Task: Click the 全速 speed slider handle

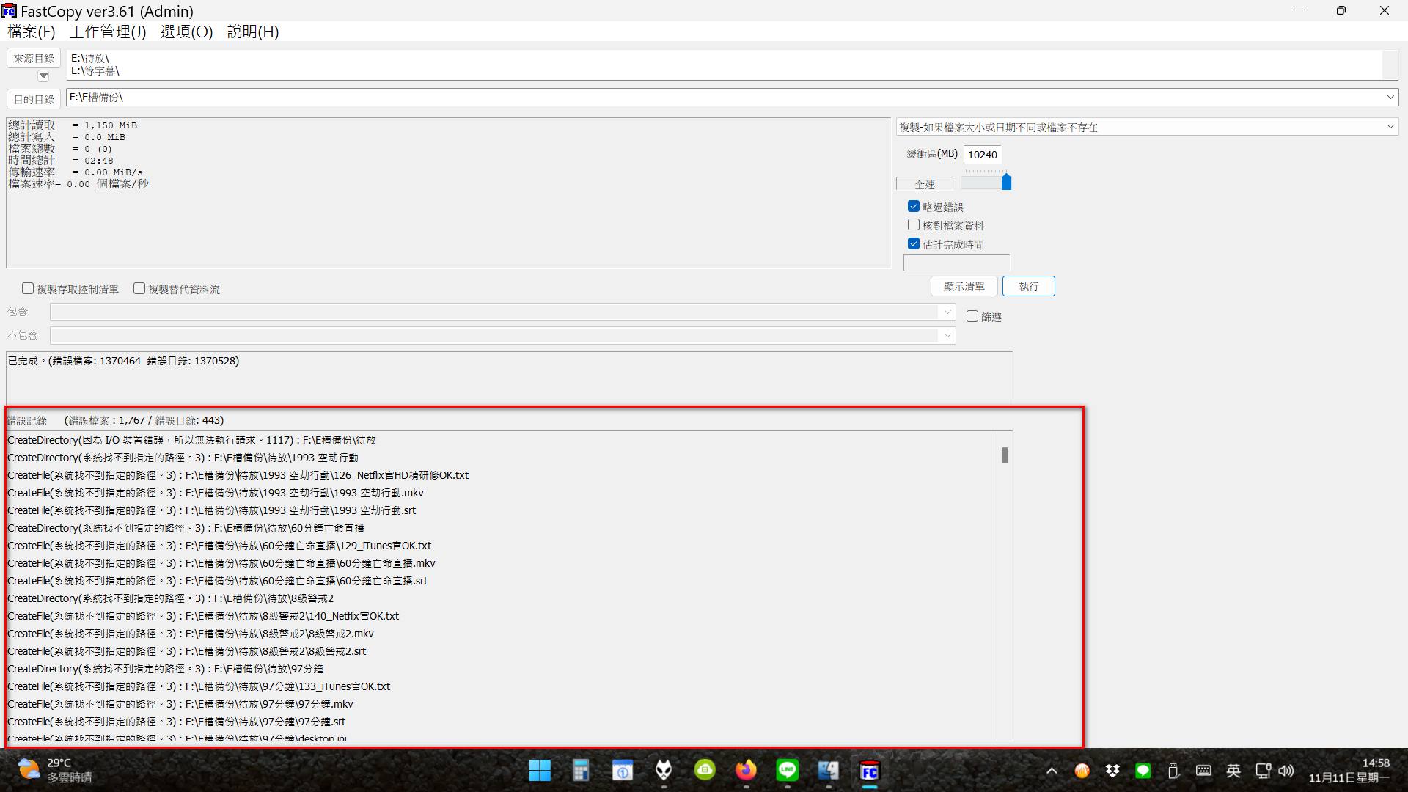Action: (1006, 181)
